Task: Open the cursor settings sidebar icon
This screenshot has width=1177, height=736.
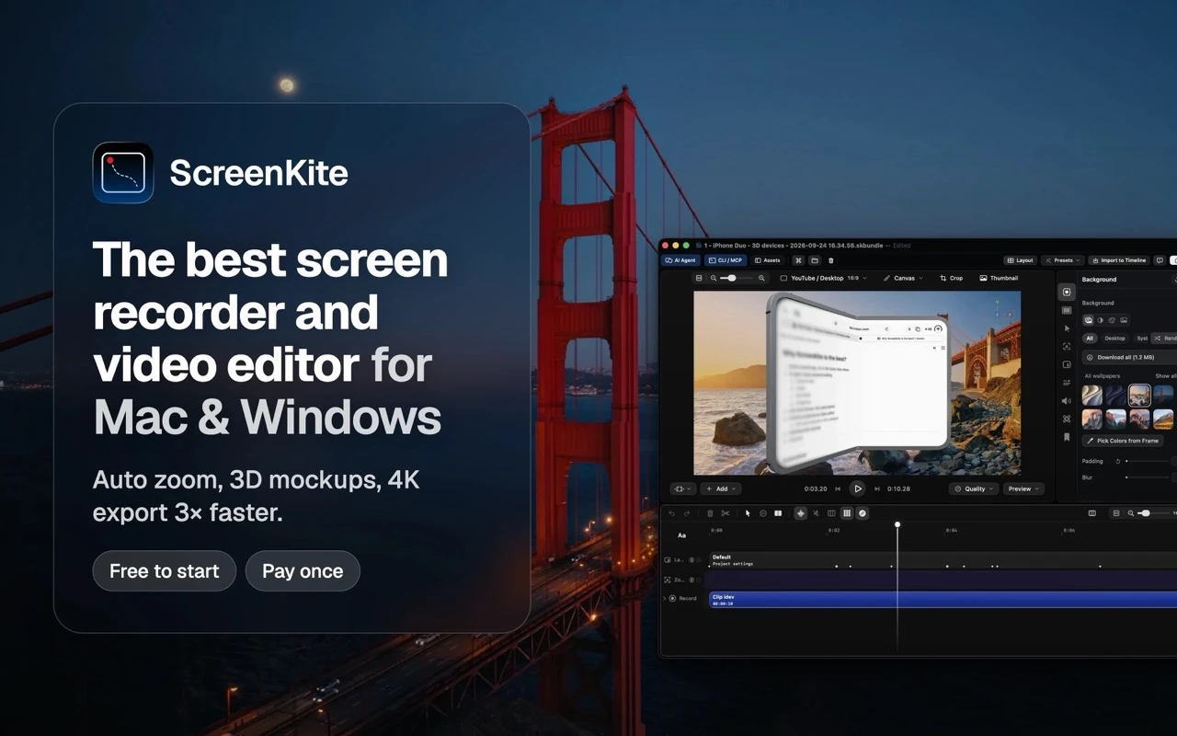Action: pos(1067,328)
